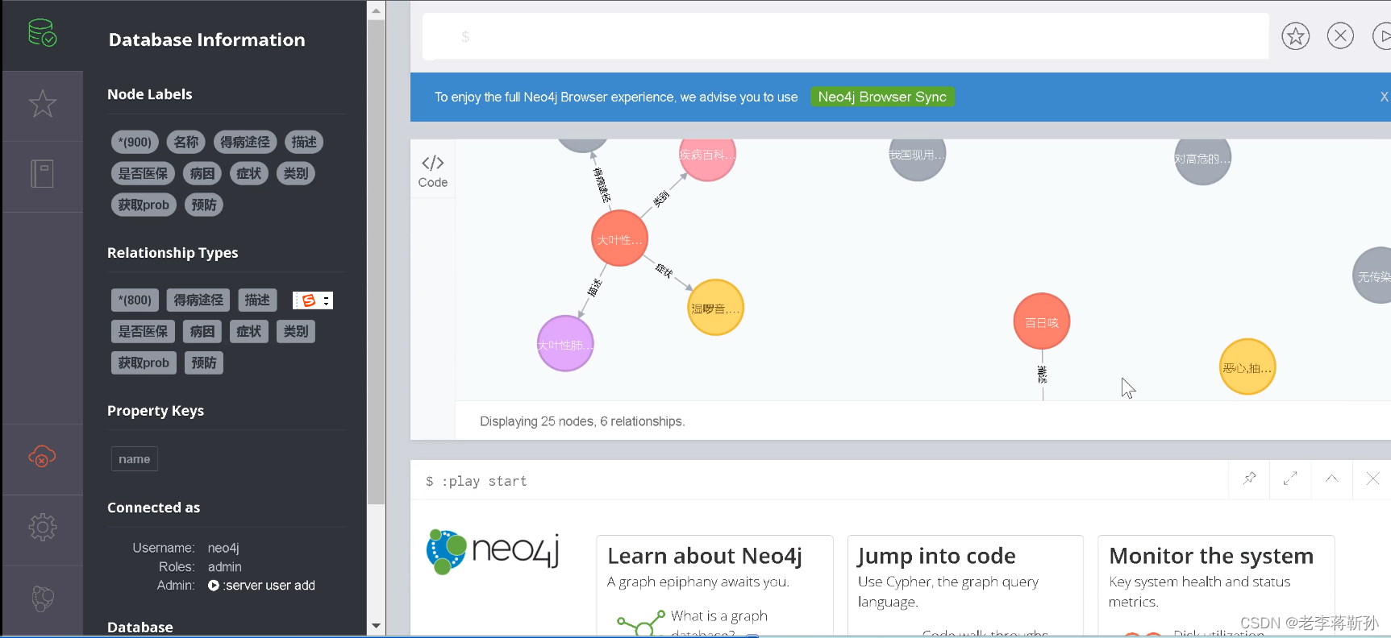The image size is (1391, 638).
Task: Switch result view to Code
Action: pos(432,171)
